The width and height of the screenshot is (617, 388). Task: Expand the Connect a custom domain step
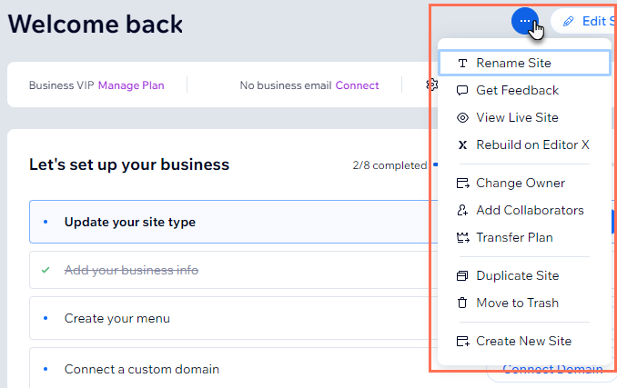click(234, 368)
